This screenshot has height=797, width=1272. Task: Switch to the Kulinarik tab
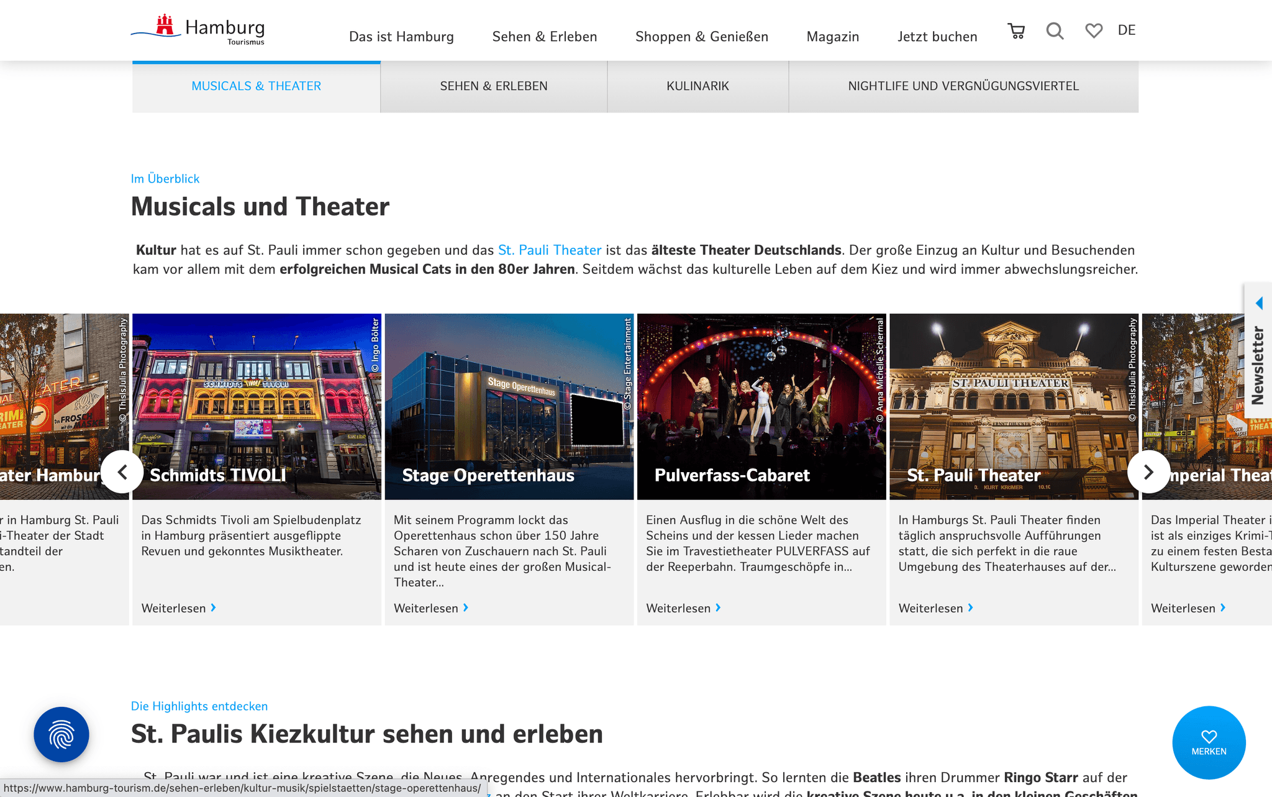697,86
